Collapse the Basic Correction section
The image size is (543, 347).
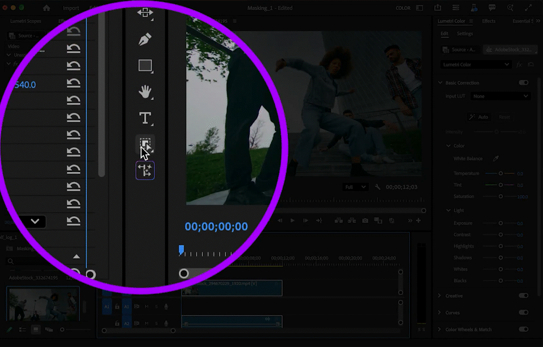(440, 83)
